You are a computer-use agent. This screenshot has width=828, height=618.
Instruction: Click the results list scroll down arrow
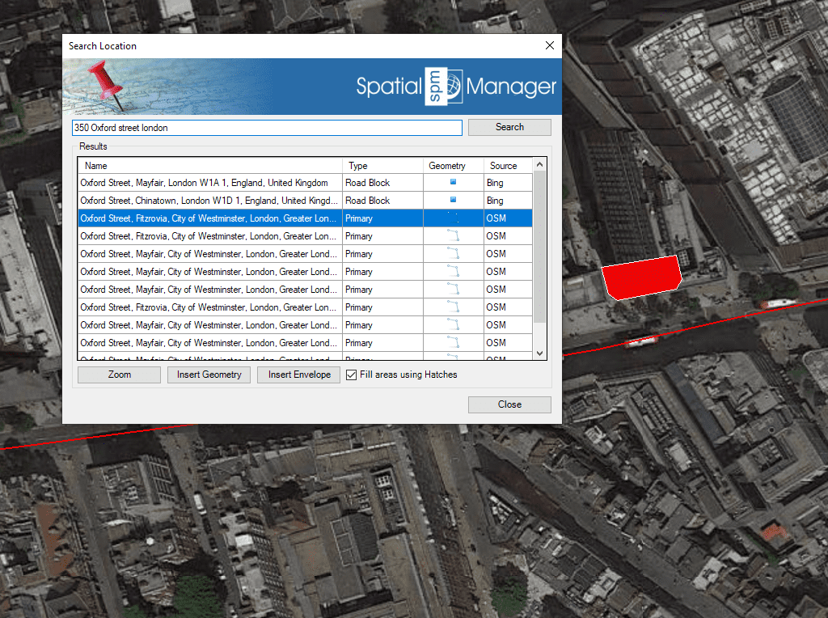(540, 353)
